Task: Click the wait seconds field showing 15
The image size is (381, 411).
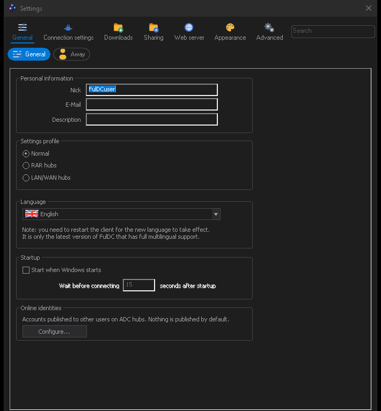Action: (x=139, y=285)
